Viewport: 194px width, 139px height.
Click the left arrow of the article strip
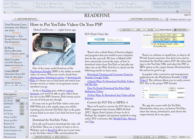[5, 12]
